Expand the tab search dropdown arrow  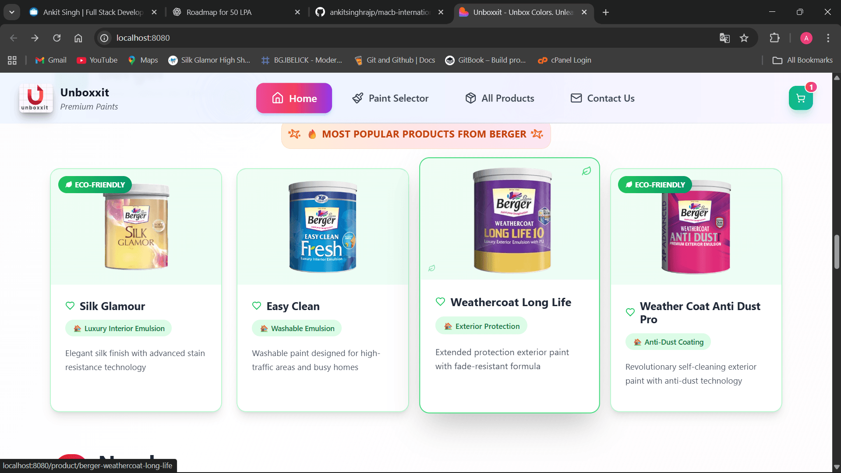(12, 12)
